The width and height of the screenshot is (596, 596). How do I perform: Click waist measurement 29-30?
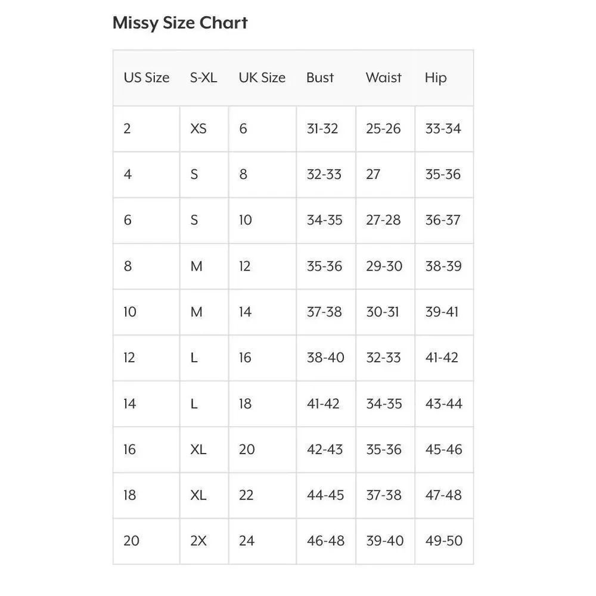(384, 266)
